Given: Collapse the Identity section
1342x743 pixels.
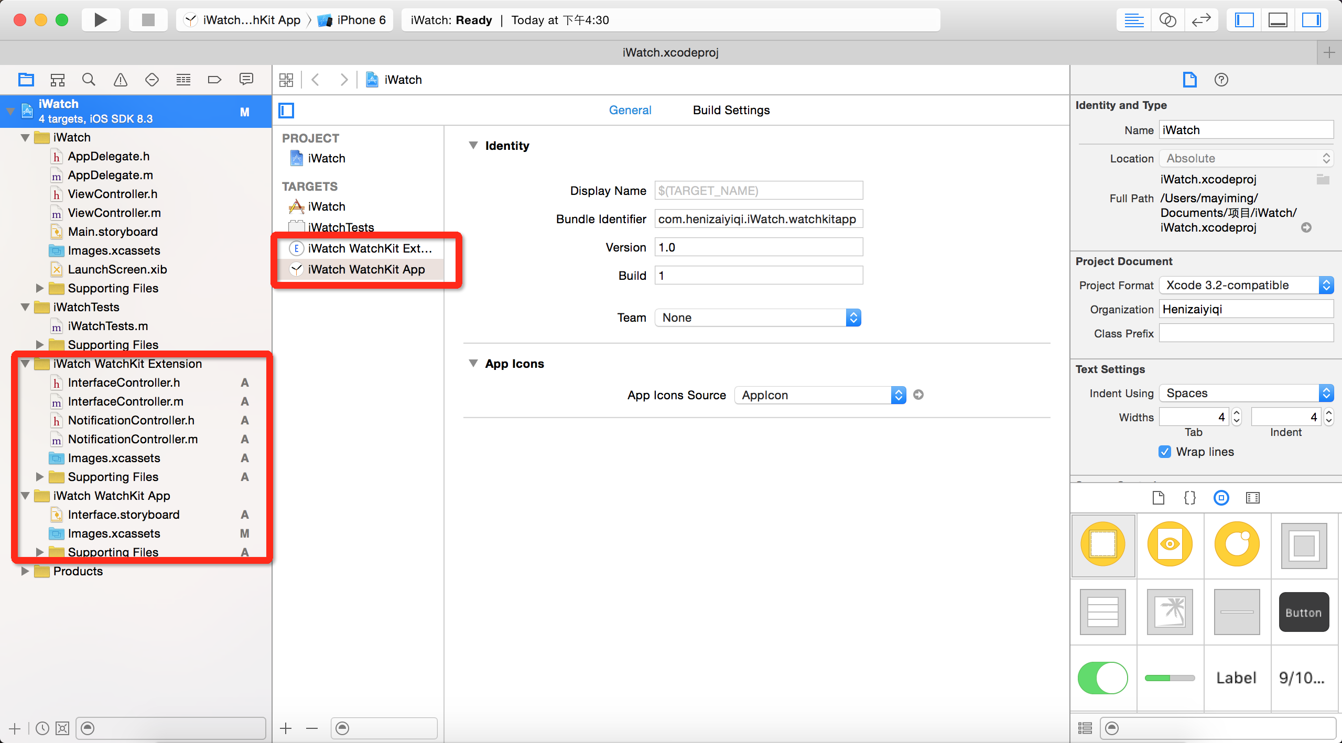Looking at the screenshot, I should (473, 146).
